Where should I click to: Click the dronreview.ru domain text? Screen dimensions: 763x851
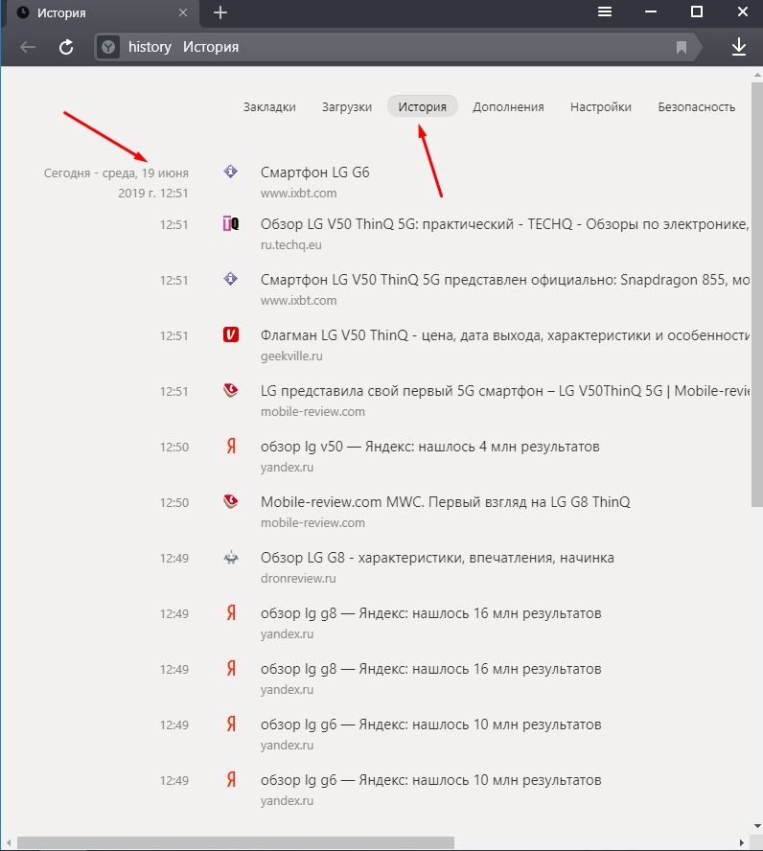tap(298, 579)
